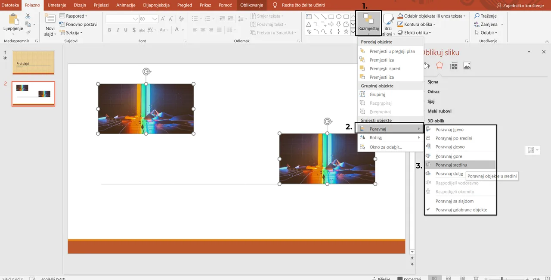Expand the Meki rubovi section
This screenshot has height=280, width=551.
[x=439, y=111]
